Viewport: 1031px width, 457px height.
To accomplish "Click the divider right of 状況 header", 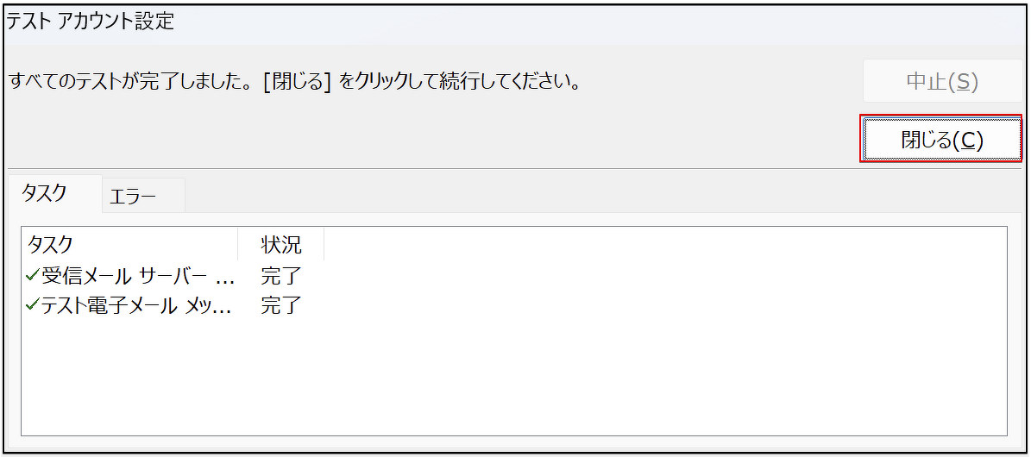I will [x=324, y=244].
